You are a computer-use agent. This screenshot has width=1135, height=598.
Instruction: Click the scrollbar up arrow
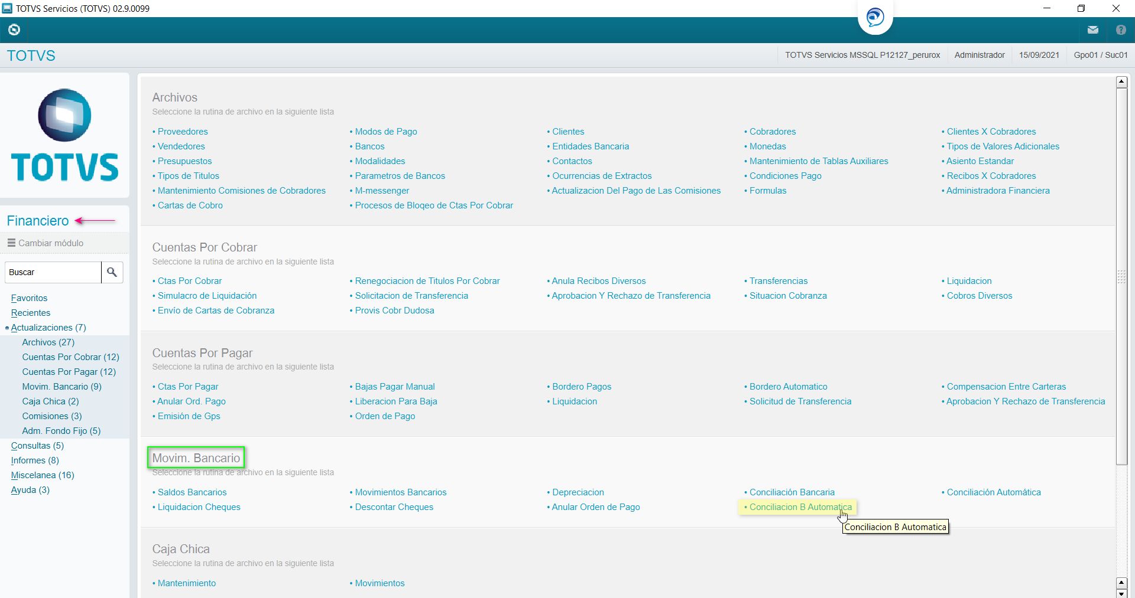(x=1121, y=82)
